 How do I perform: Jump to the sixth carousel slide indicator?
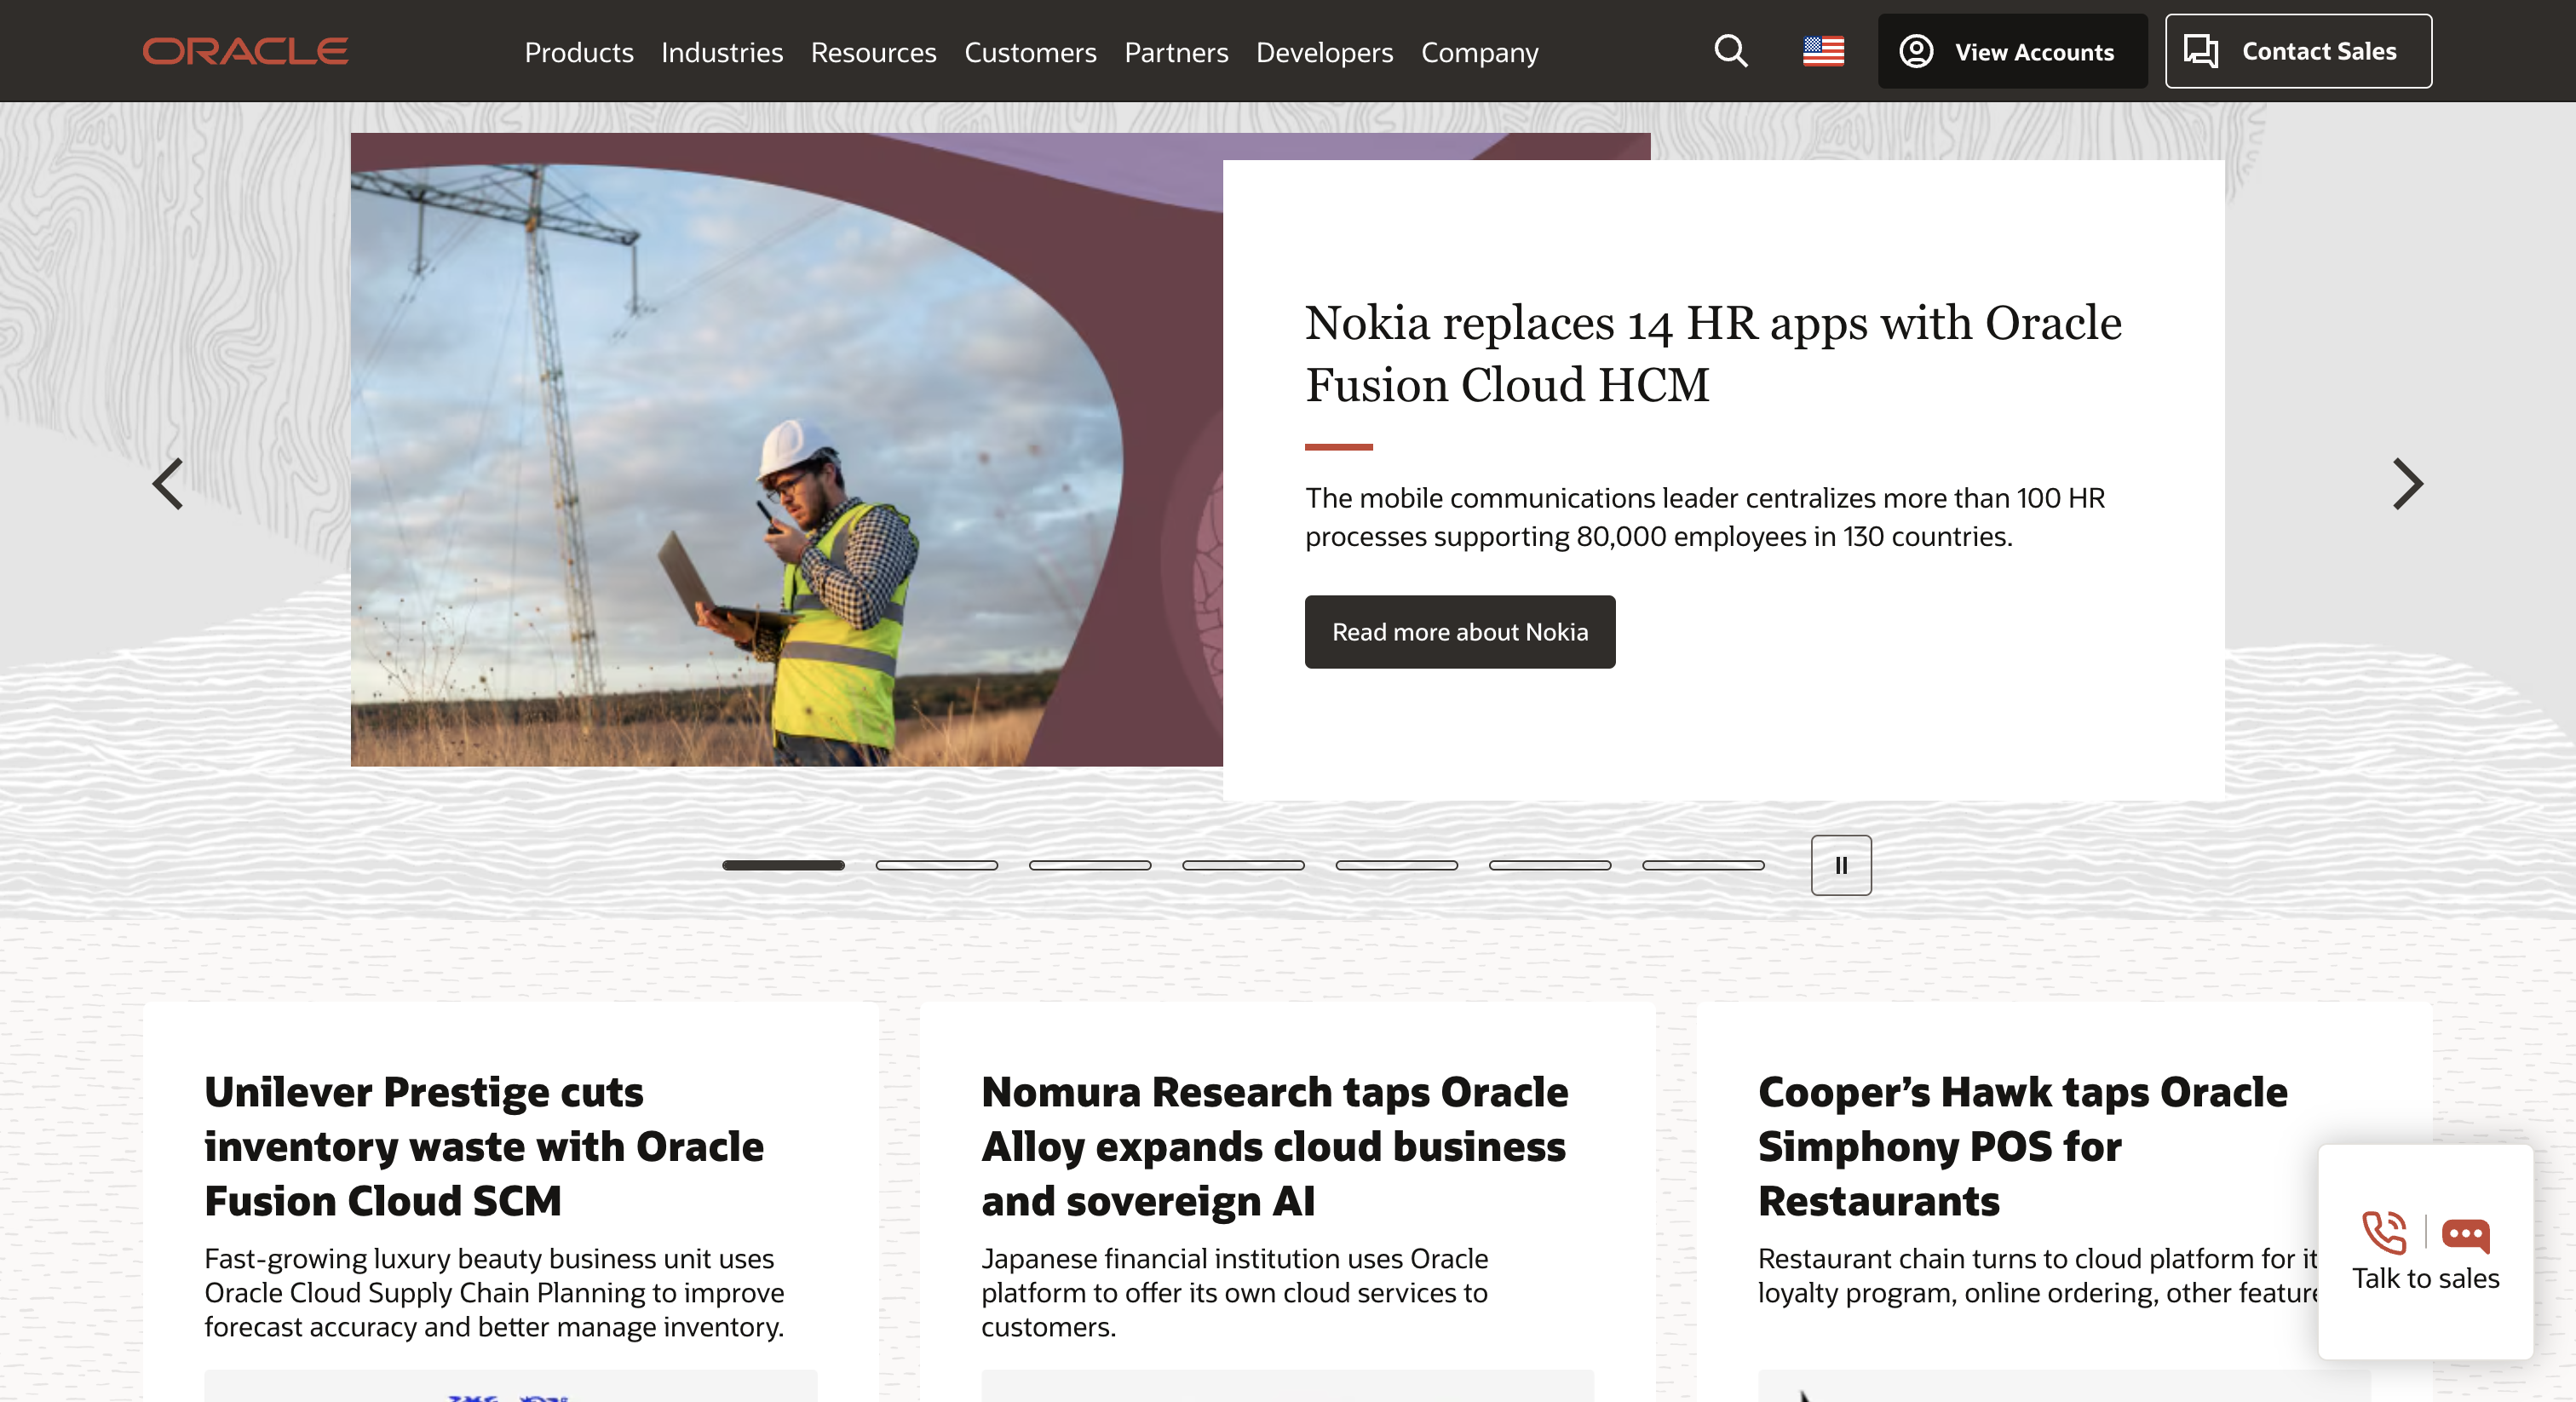pyautogui.click(x=1549, y=865)
